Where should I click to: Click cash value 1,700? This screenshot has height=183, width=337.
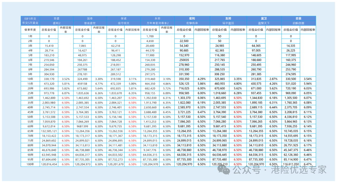click(150, 36)
